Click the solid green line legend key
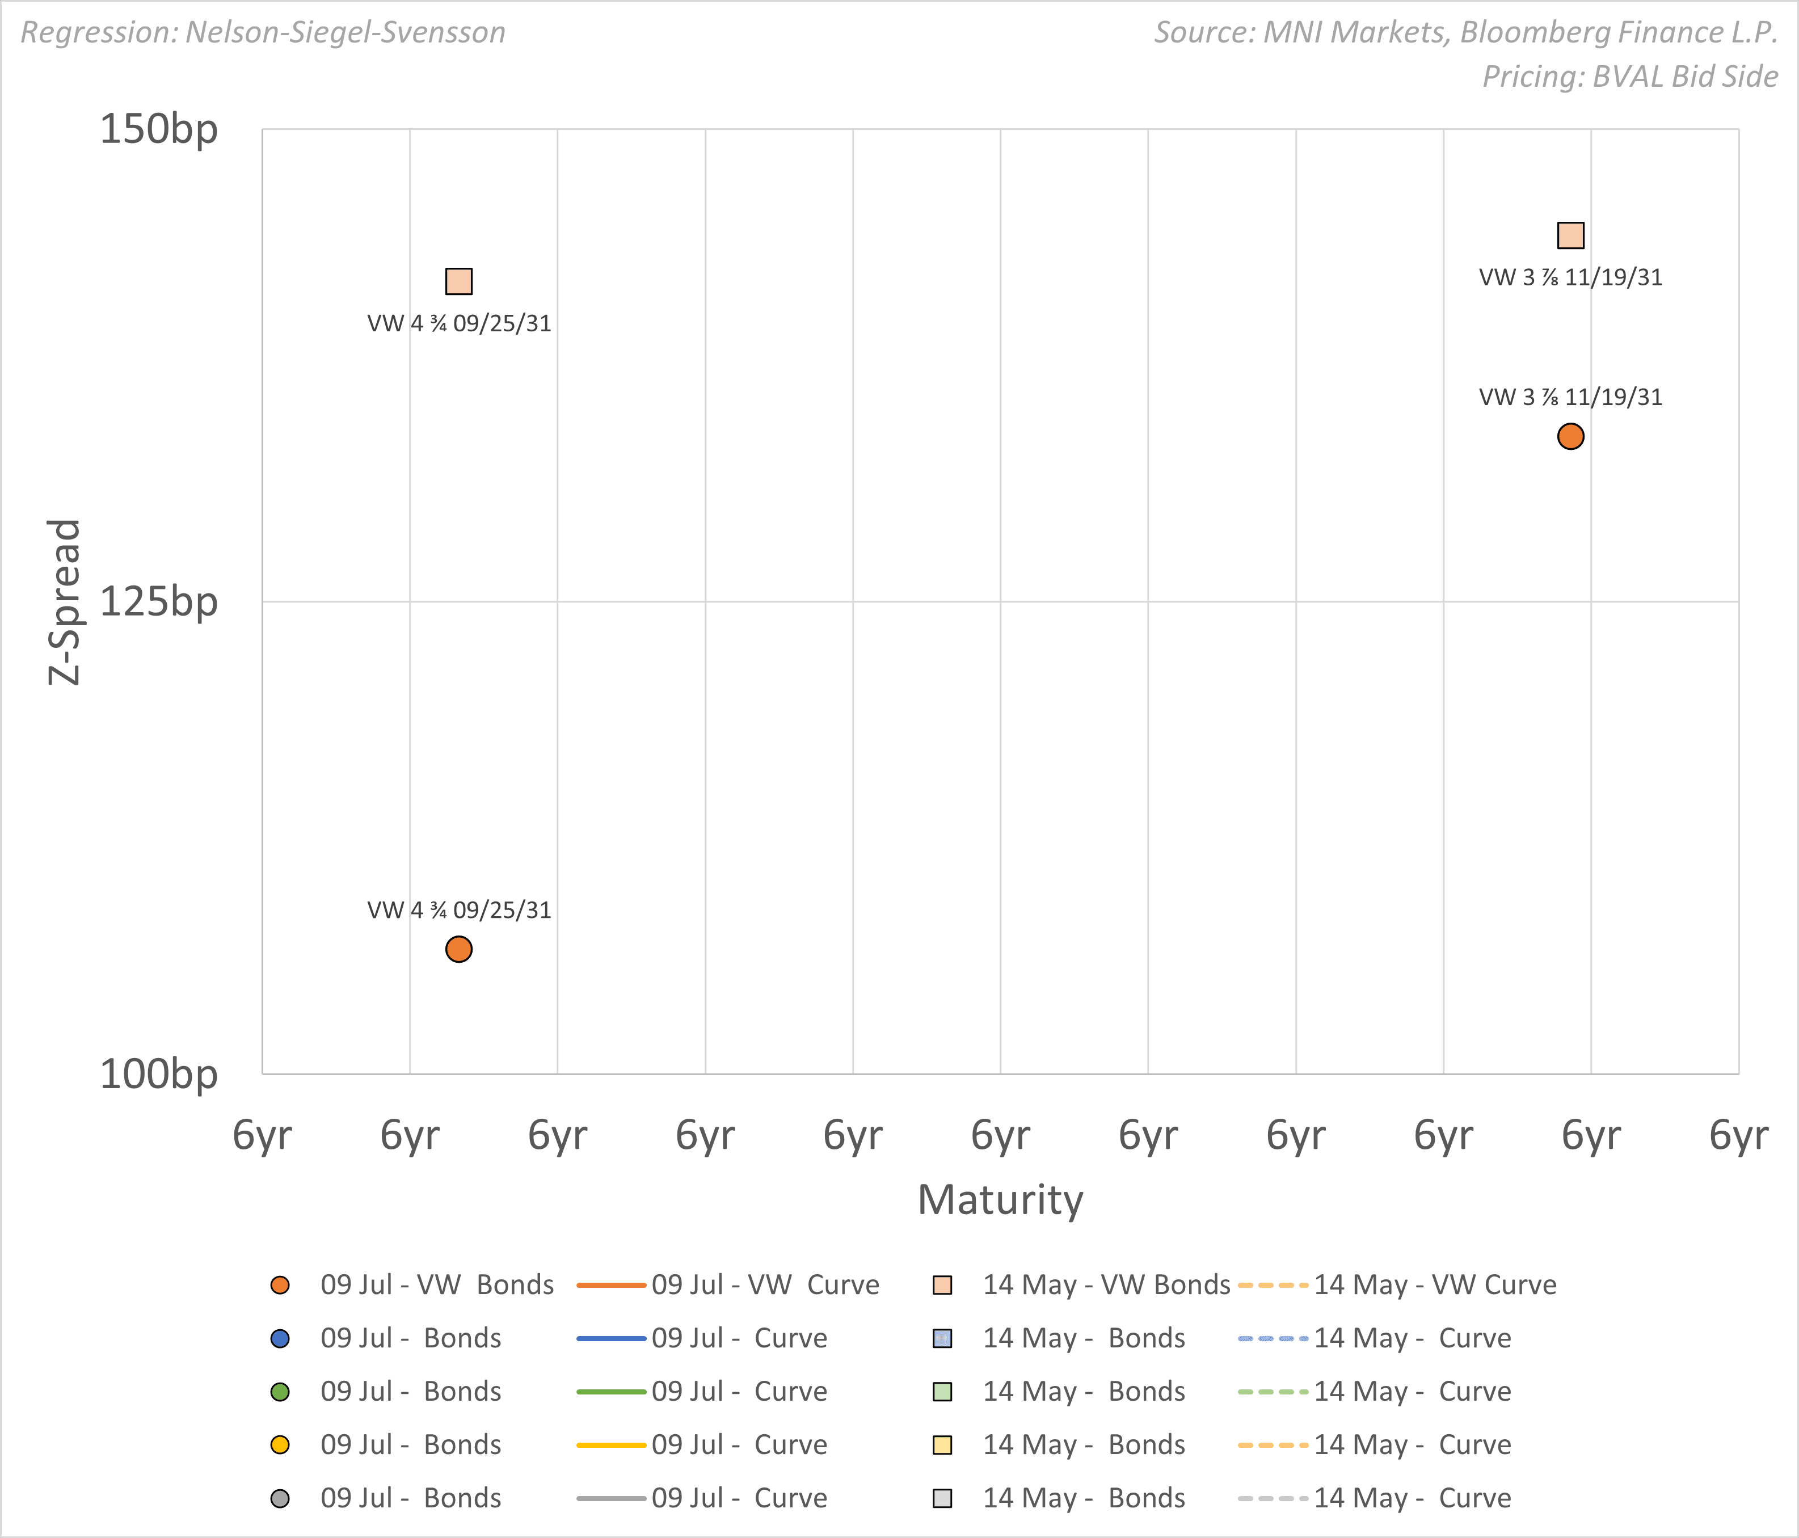1799x1538 pixels. (x=611, y=1392)
